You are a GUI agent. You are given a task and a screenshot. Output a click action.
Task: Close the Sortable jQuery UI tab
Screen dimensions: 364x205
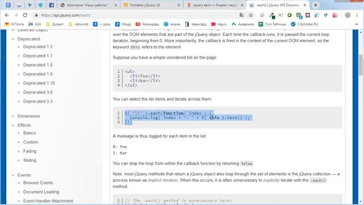point(179,5)
